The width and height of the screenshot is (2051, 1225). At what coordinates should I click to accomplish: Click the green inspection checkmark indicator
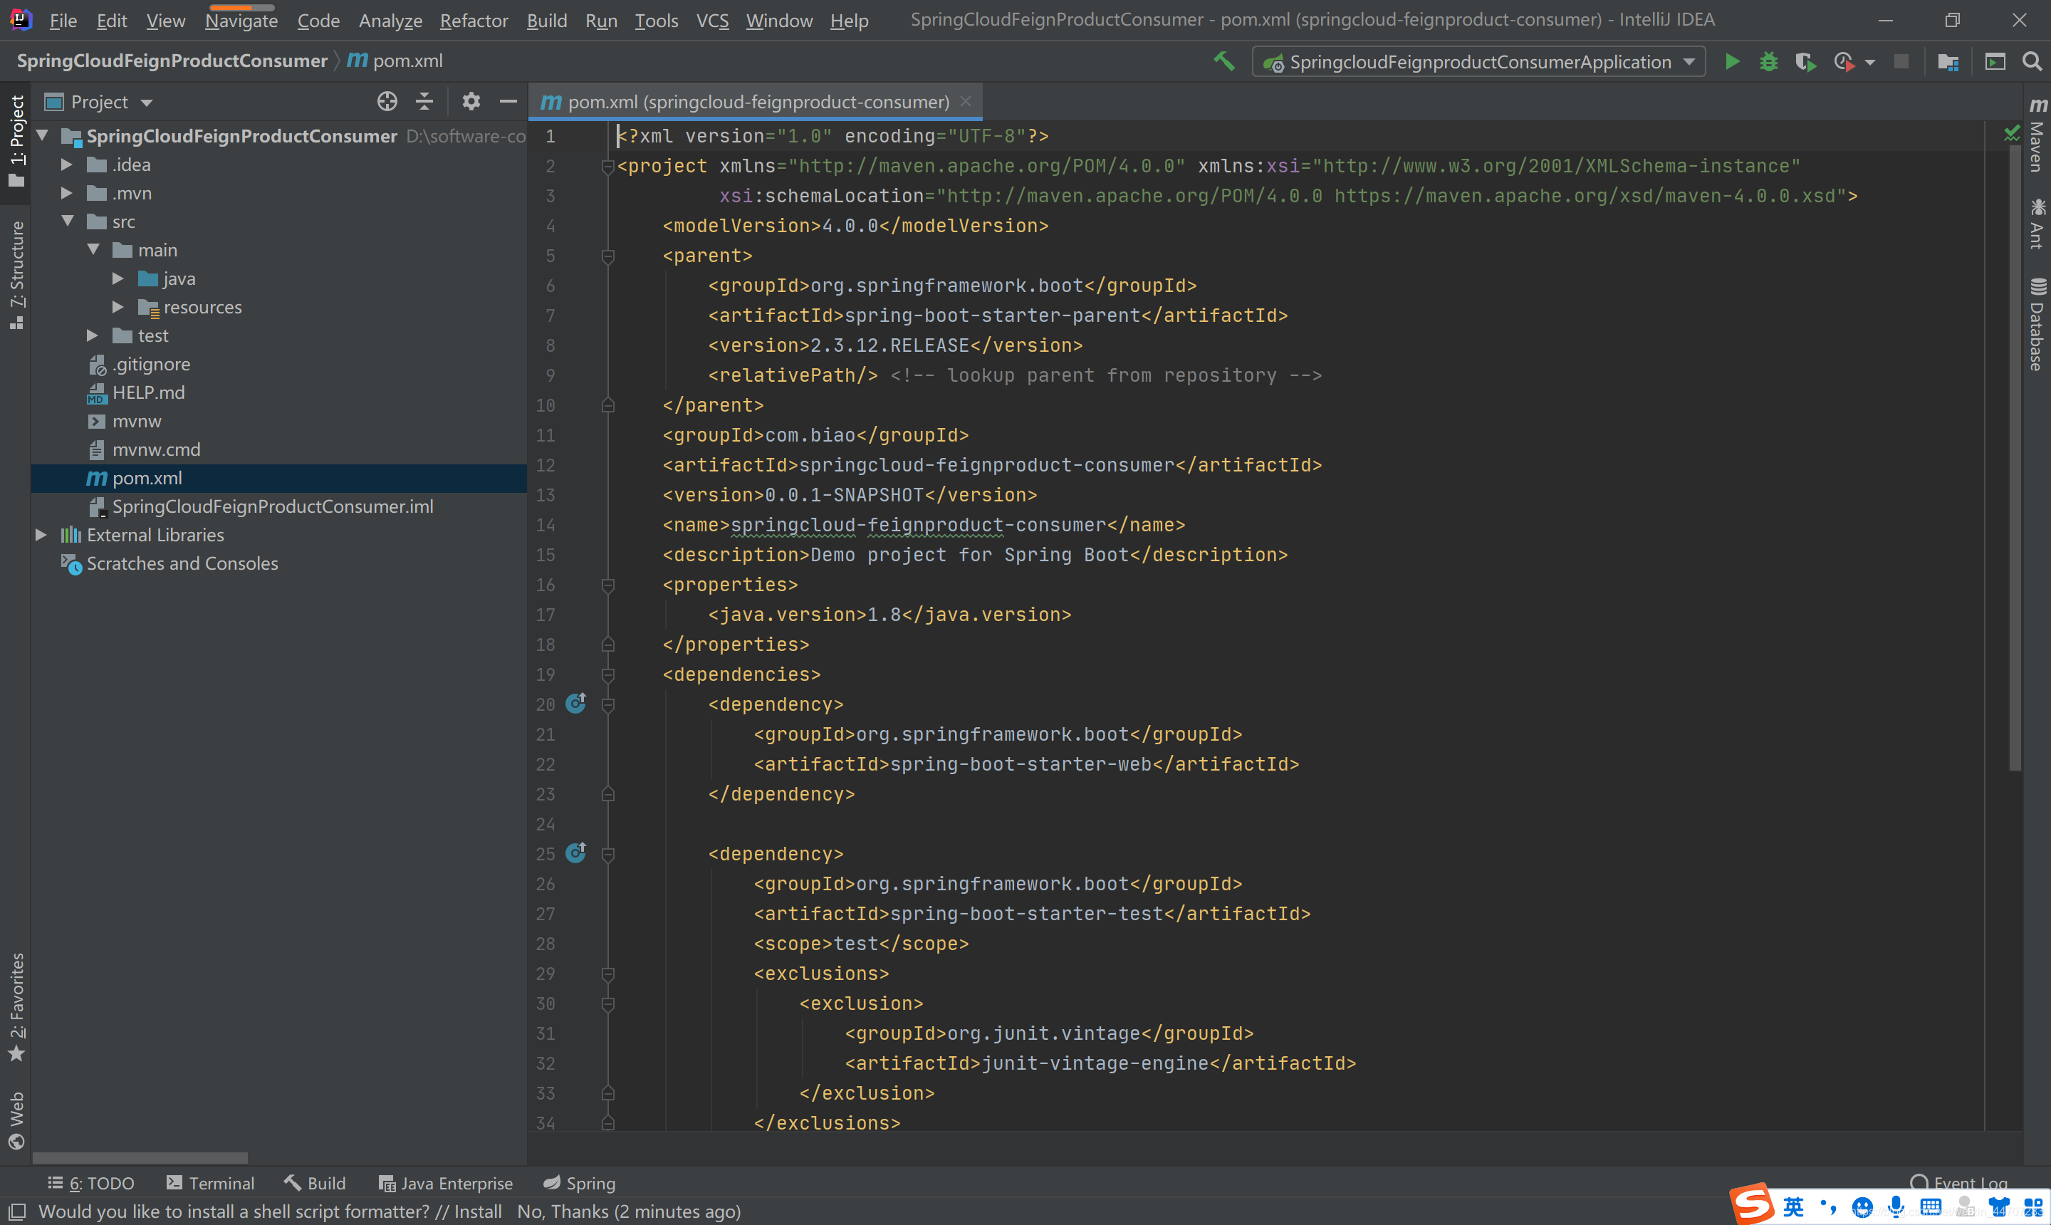pyautogui.click(x=2011, y=133)
